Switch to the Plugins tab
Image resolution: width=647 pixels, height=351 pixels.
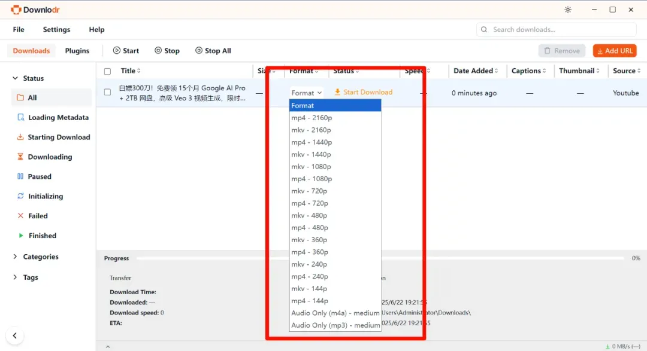[77, 51]
